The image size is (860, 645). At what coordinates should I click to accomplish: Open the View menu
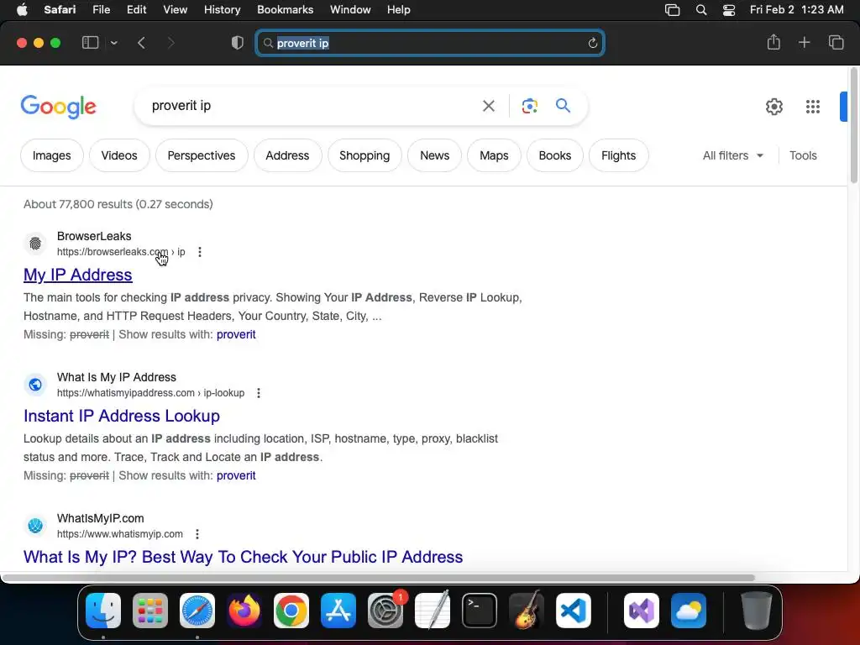pyautogui.click(x=175, y=10)
